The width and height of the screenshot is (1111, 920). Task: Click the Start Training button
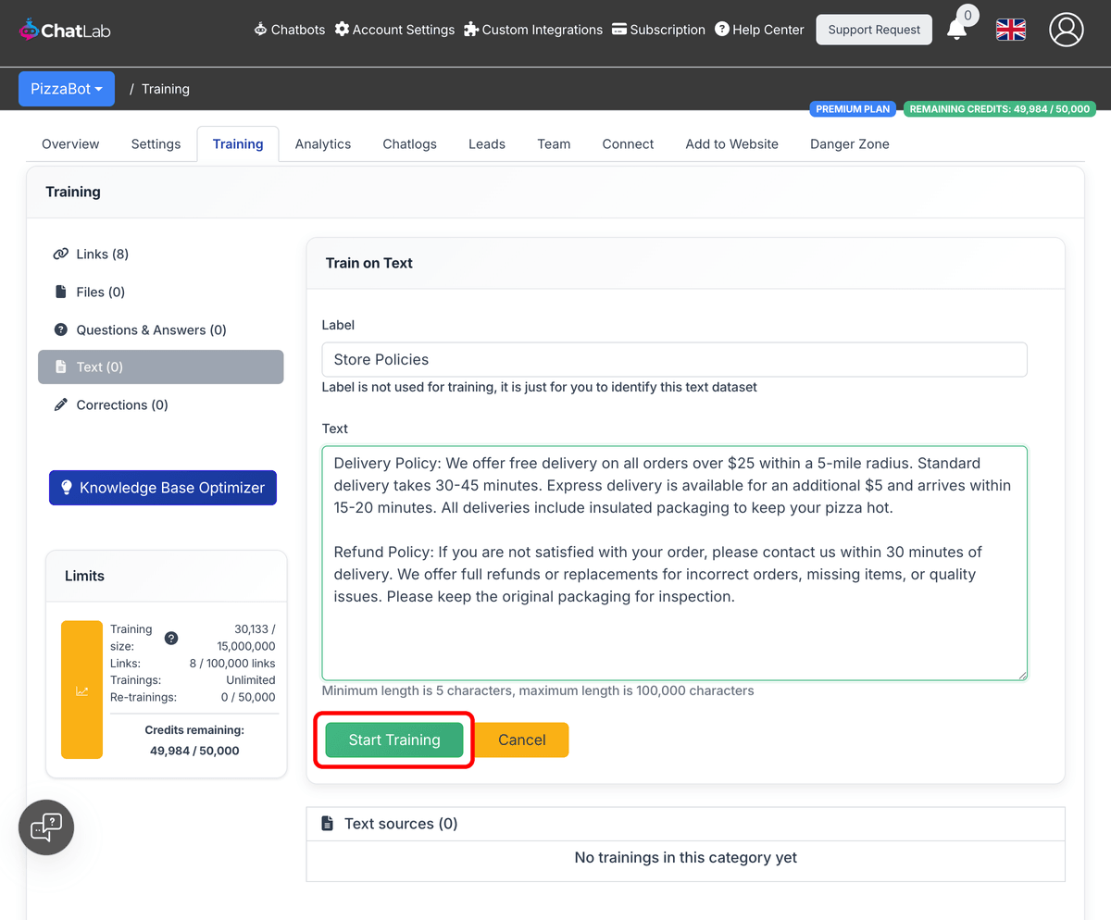pos(393,740)
